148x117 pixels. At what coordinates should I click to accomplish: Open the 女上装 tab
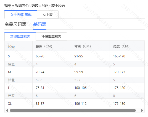48,15
